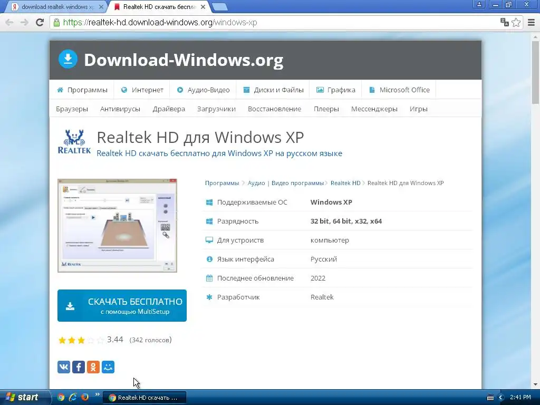The image size is (540, 405).
Task: Click the page scrollbar up arrow
Action: tap(536, 36)
